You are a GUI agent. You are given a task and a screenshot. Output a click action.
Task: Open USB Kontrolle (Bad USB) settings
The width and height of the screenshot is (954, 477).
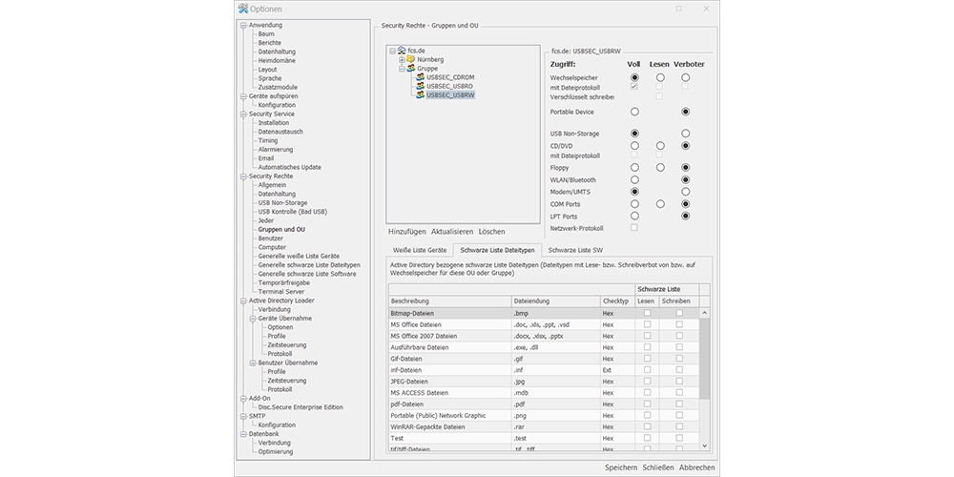pos(292,212)
